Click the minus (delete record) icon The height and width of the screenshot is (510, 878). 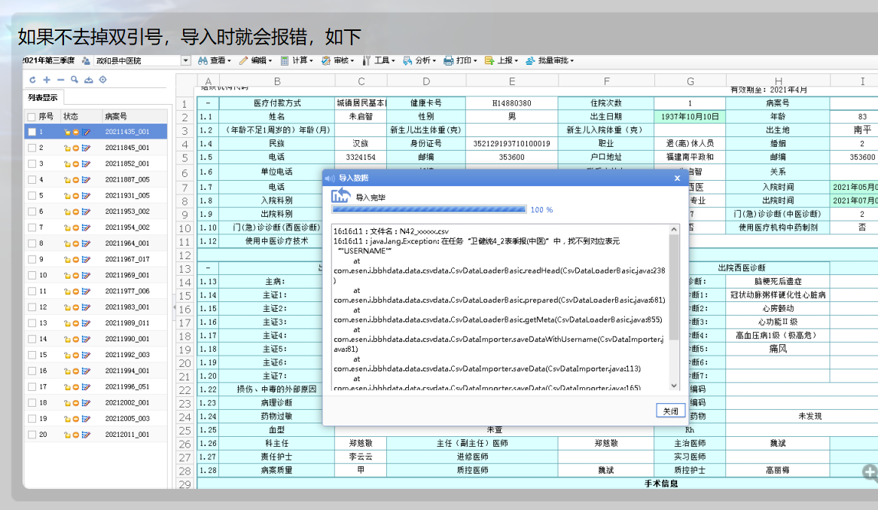[60, 80]
